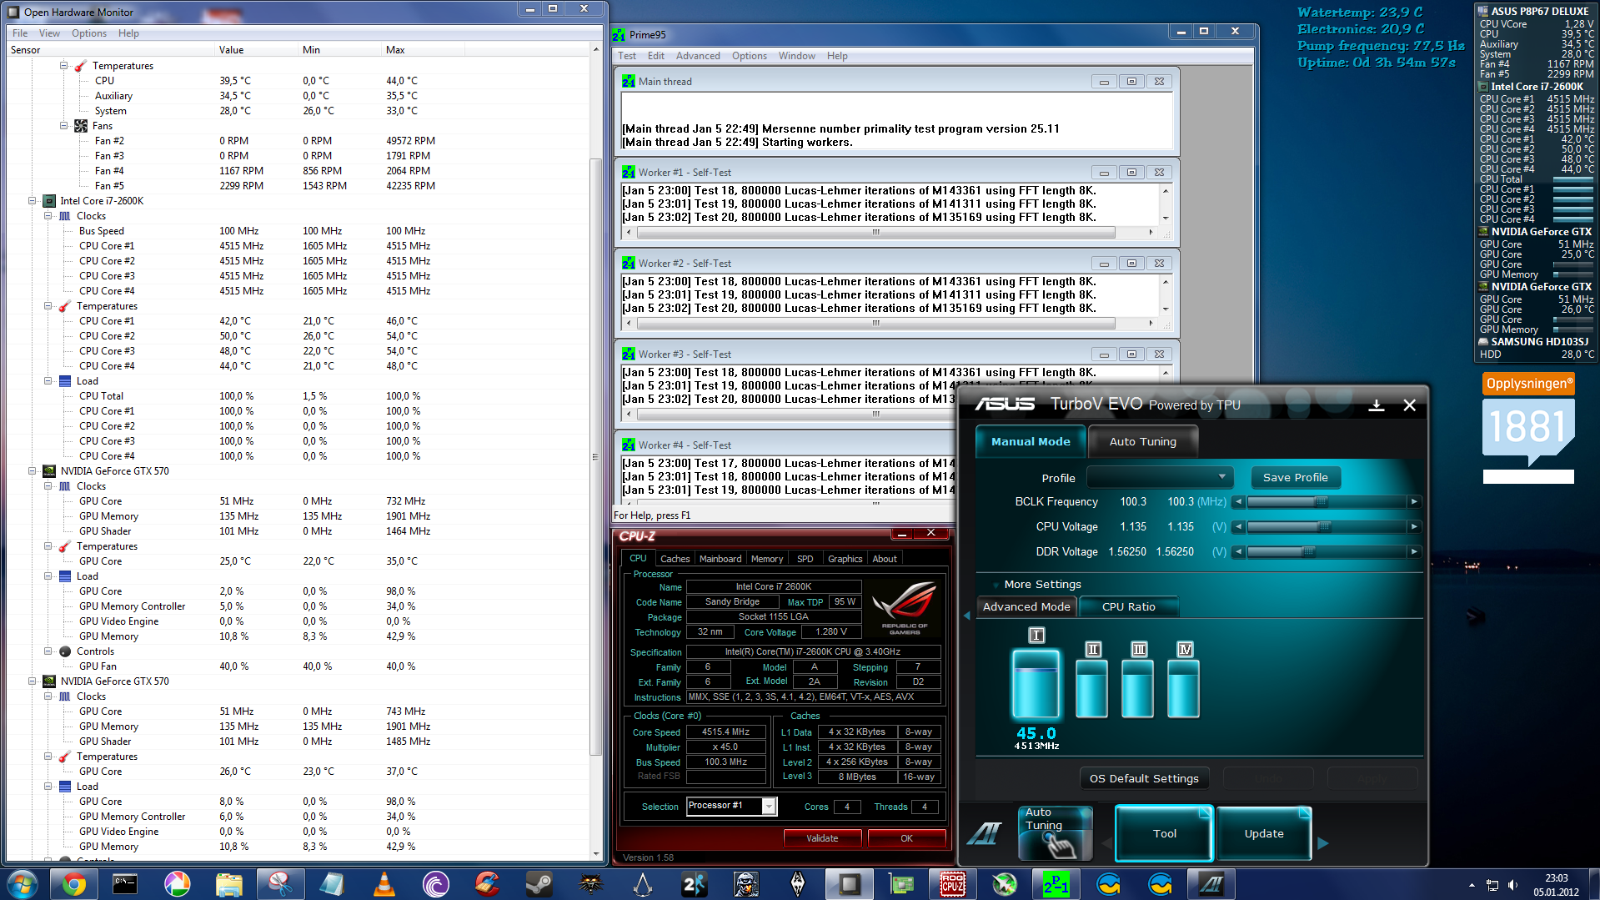This screenshot has width=1600, height=900.
Task: Toggle core IV selector in CPU Ratio
Action: pyautogui.click(x=1185, y=649)
